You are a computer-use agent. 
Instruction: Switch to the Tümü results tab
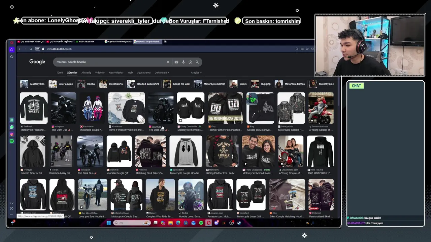click(x=60, y=73)
